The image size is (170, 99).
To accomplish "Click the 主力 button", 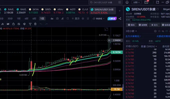I will tap(154, 25).
